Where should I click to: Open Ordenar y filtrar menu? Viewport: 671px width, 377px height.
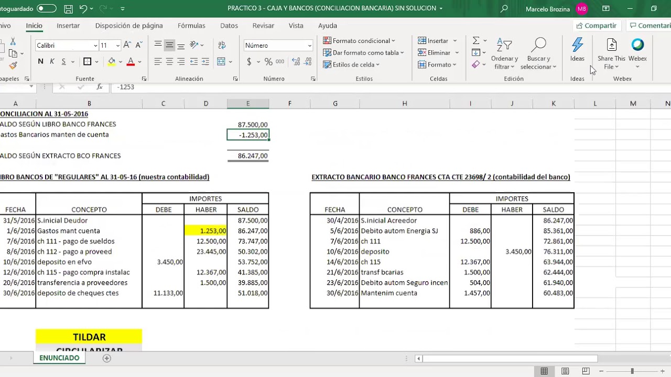[504, 54]
